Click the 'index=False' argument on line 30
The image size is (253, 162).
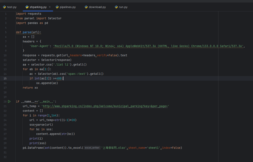click(171, 148)
